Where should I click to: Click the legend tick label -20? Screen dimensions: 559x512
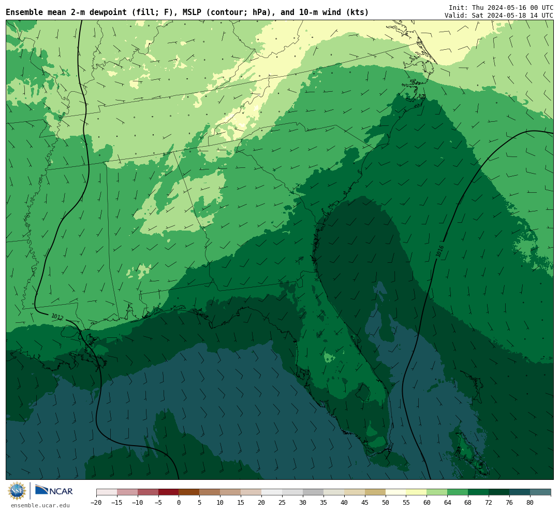click(96, 503)
